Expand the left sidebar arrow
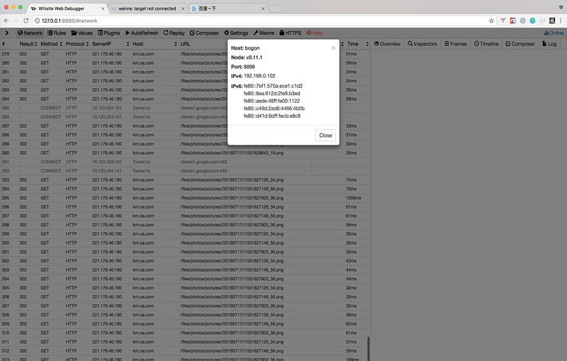The height and width of the screenshot is (361, 567). 6,33
